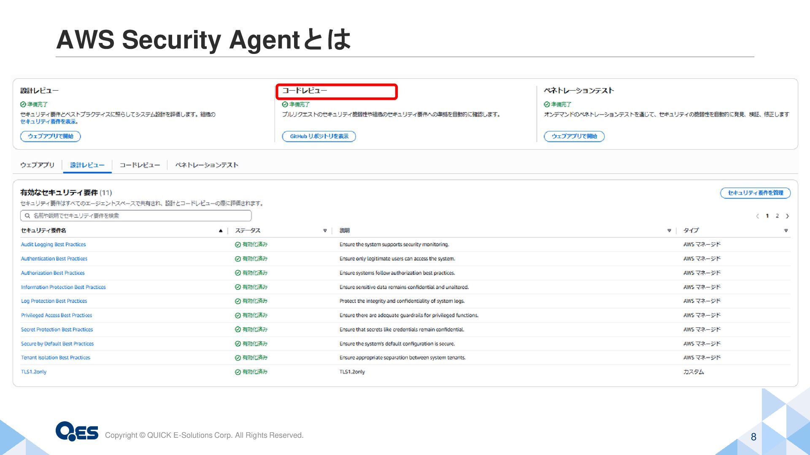The image size is (810, 455).
Task: Click the previous page arrow in pagination
Action: click(757, 216)
